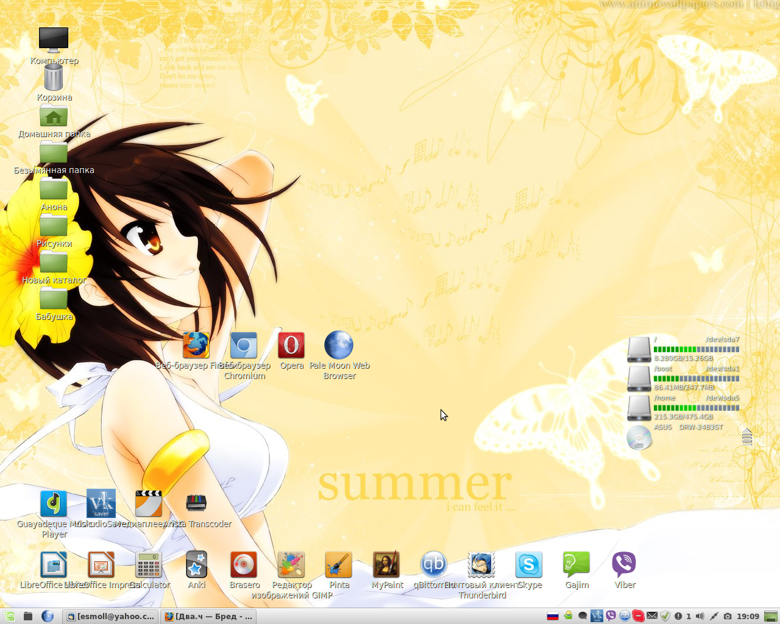Launch the Opera browser icon
The height and width of the screenshot is (624, 780).
tap(291, 346)
